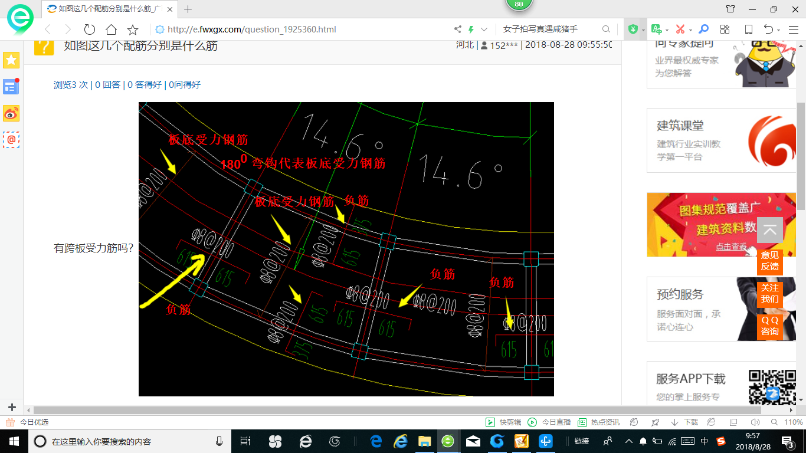806x453 pixels.
Task: Add a sidebar app with plus icon
Action: coord(12,407)
